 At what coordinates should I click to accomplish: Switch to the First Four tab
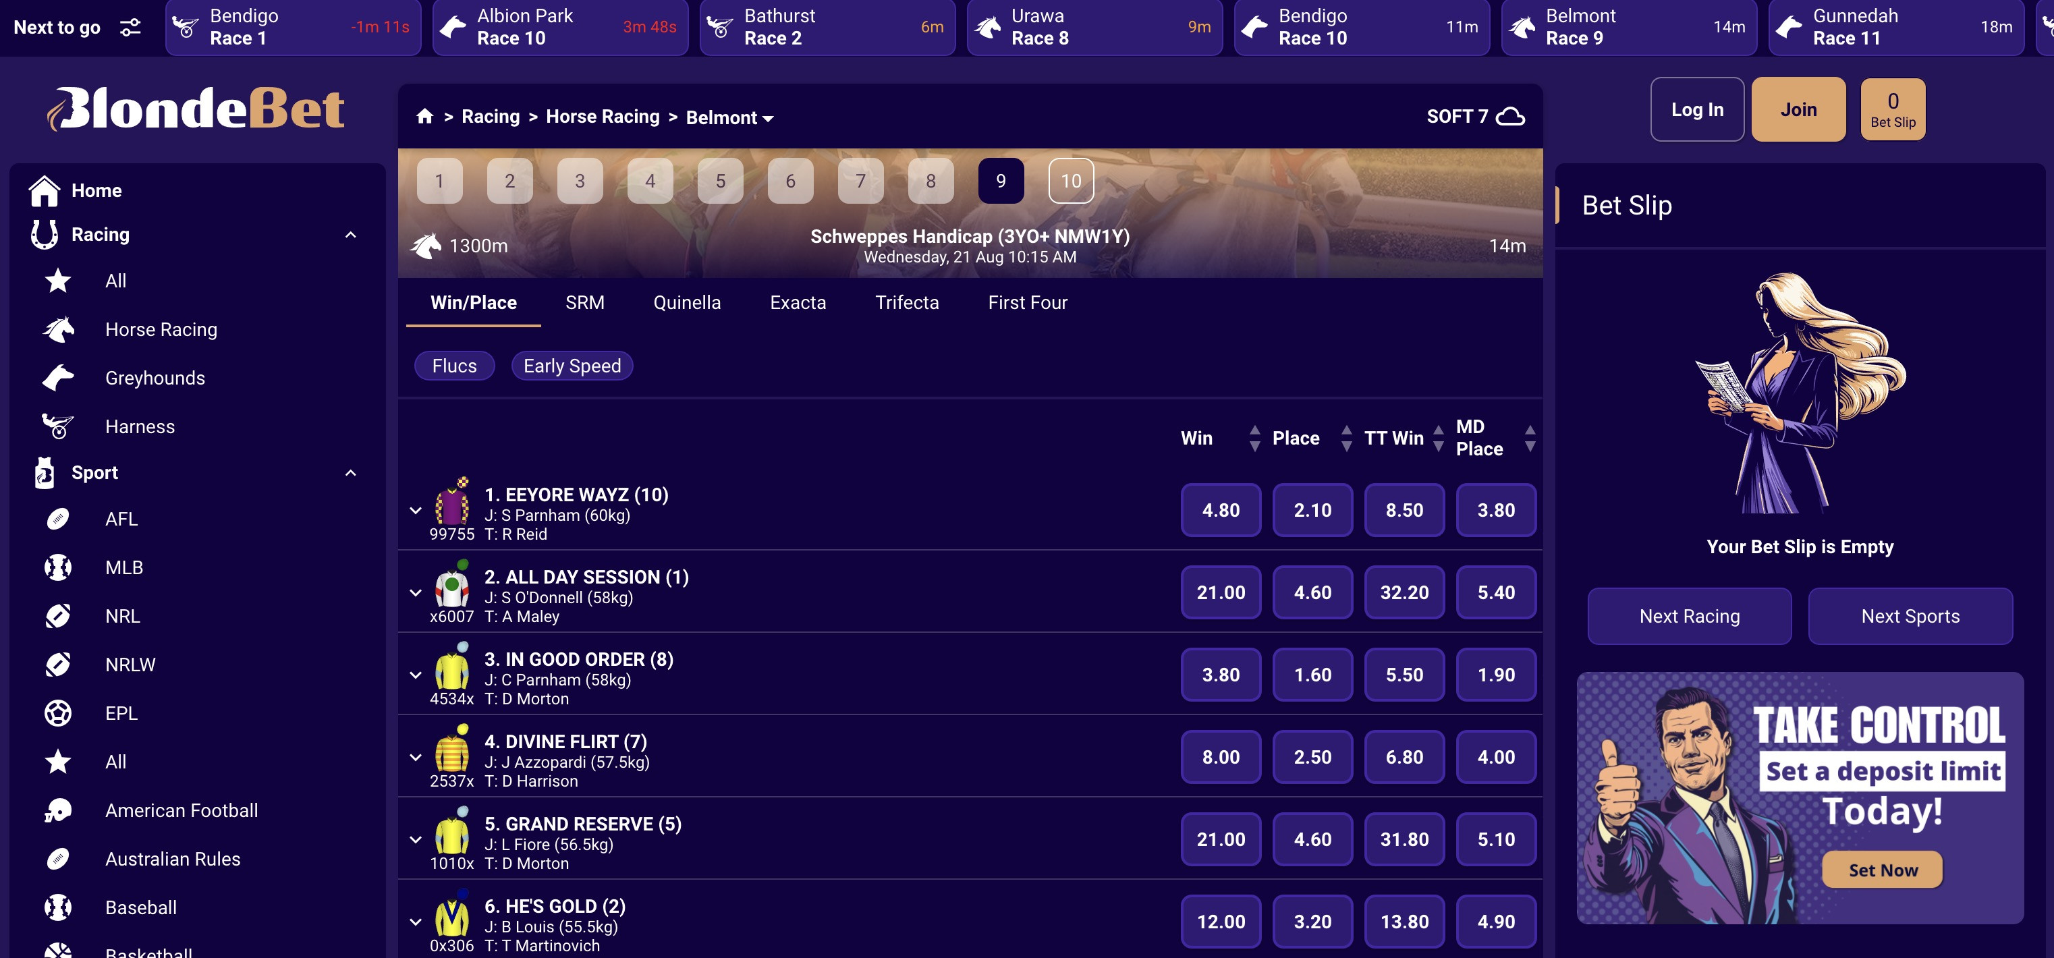(x=1027, y=303)
